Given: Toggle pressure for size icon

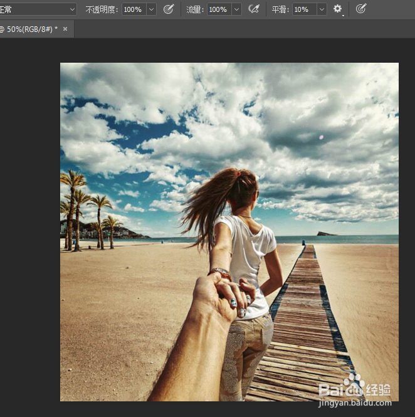Looking at the screenshot, I should point(360,9).
